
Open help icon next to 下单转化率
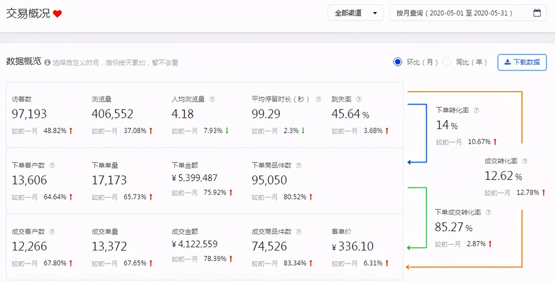tap(477, 110)
